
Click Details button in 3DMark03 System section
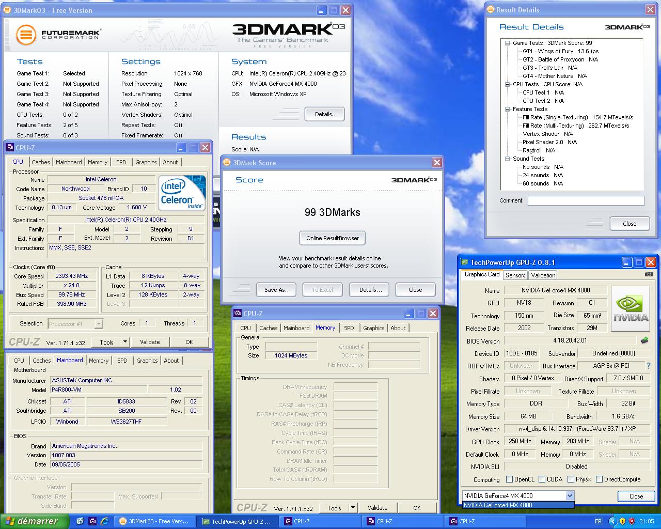tap(325, 114)
